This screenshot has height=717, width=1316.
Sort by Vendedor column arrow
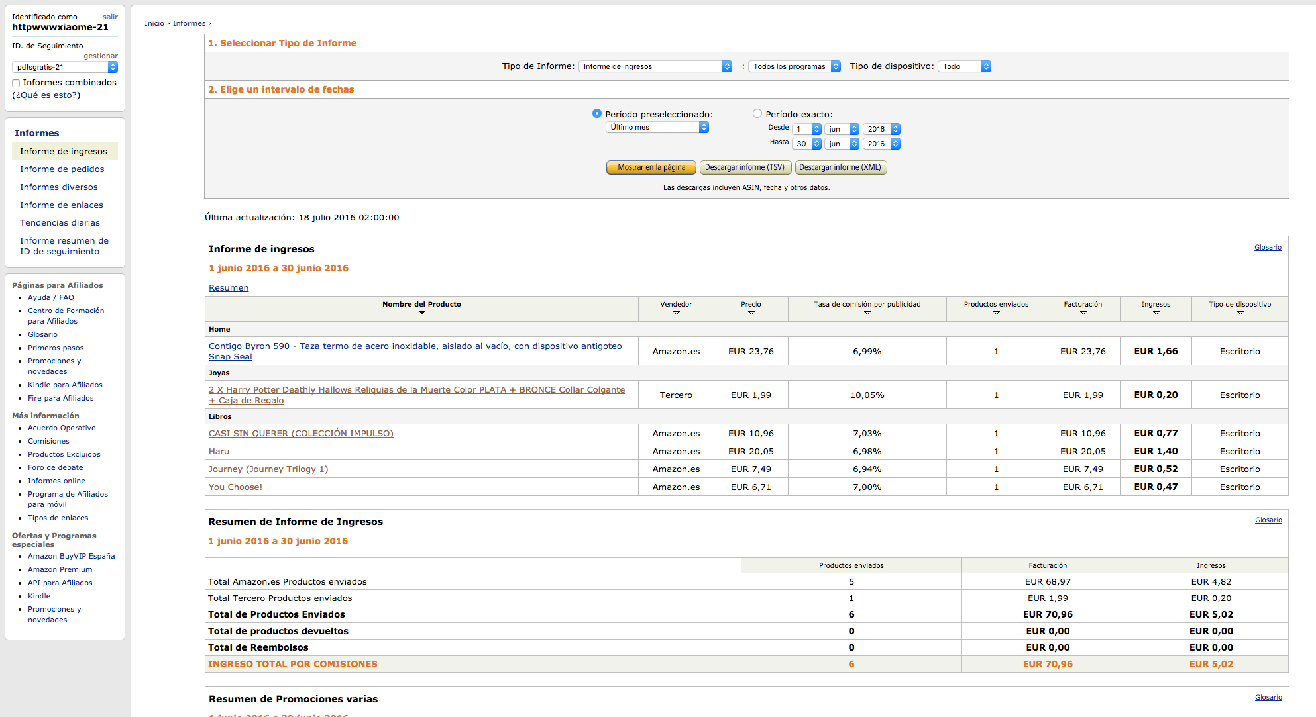point(676,312)
